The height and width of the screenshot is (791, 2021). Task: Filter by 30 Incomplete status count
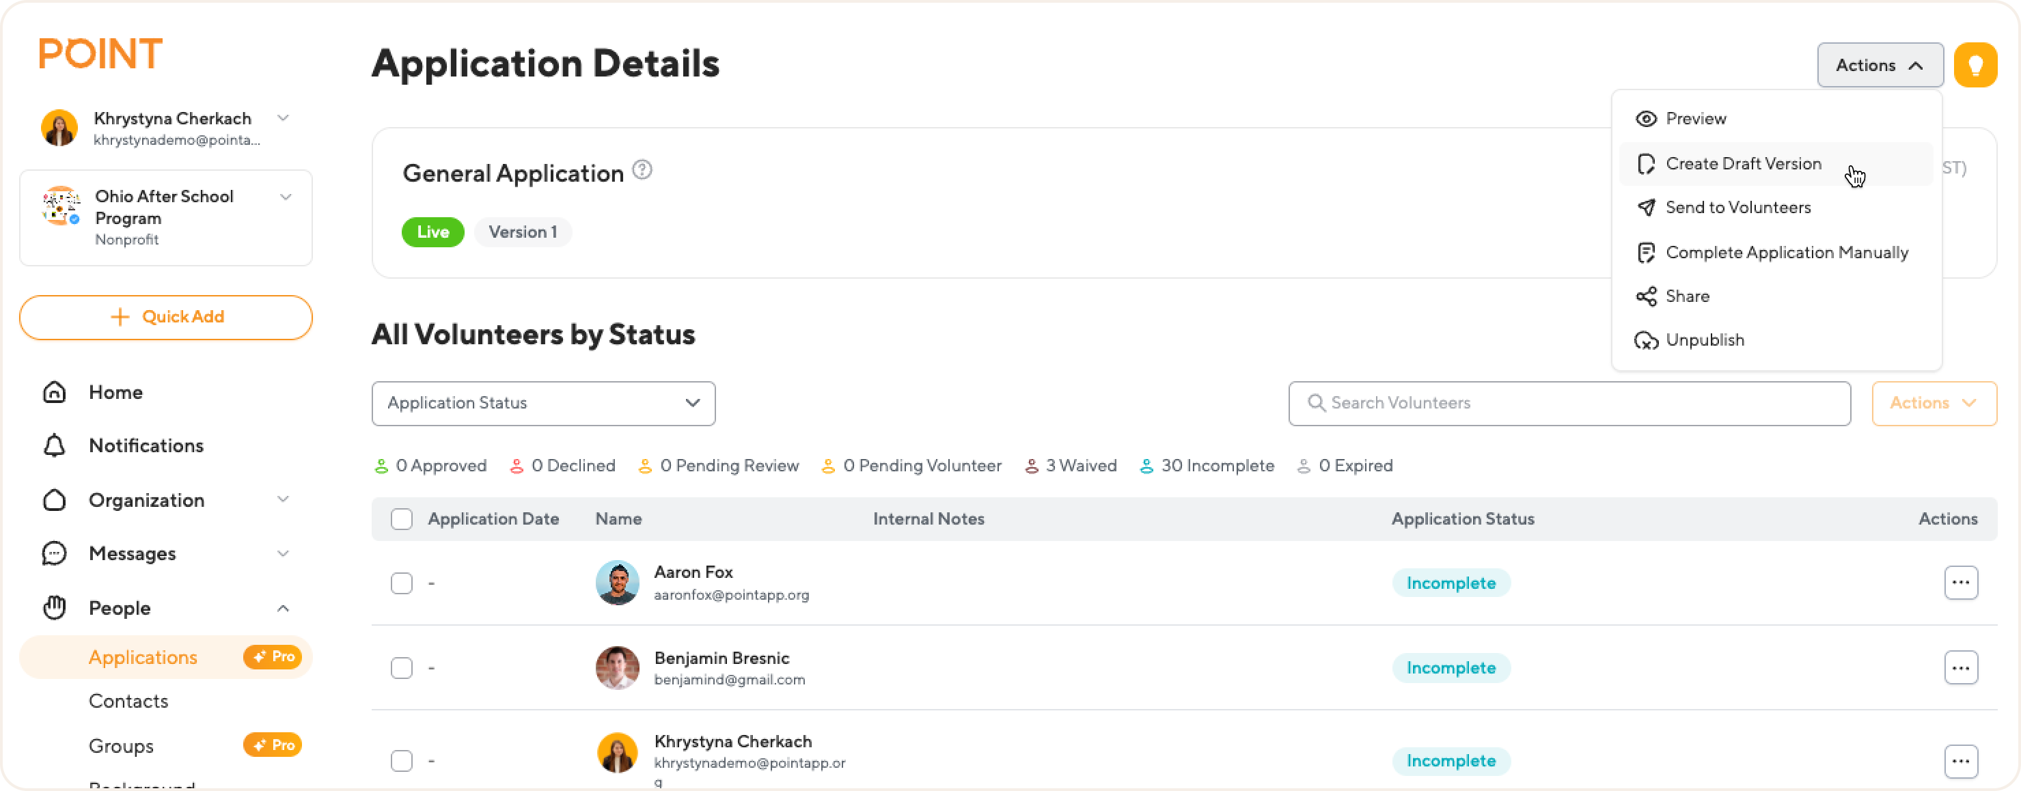(1207, 466)
